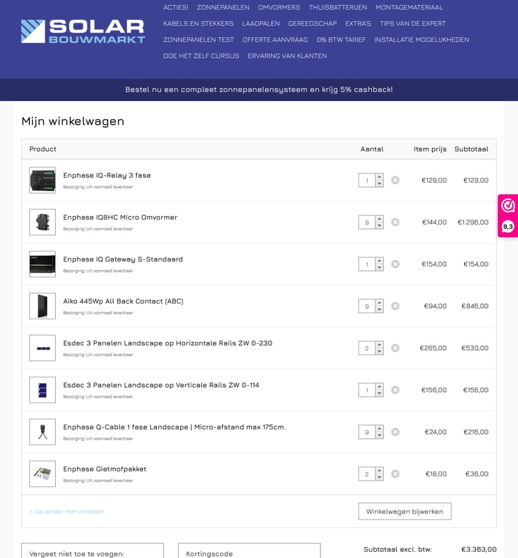Open INSTALLATIE MOGELIJKHEDEN page
518x558 pixels.
click(422, 40)
